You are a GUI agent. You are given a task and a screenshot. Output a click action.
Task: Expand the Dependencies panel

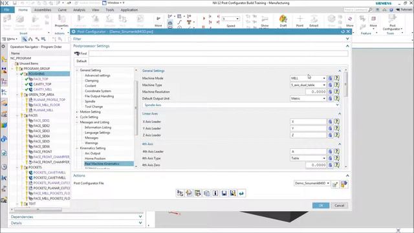(140, 217)
